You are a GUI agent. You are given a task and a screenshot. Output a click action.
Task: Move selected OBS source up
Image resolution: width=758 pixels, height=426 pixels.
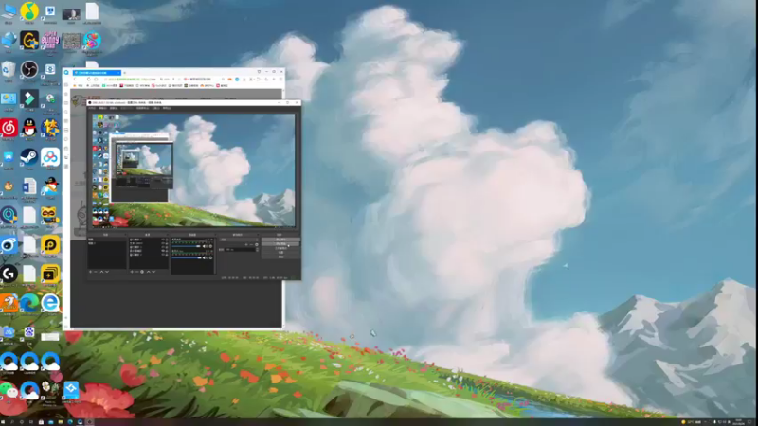149,272
